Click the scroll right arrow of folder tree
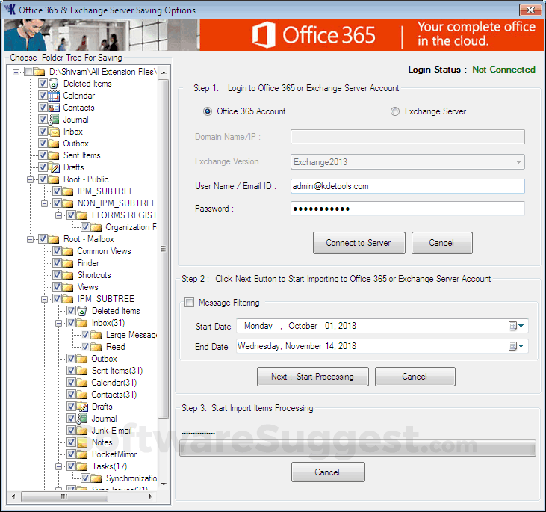The height and width of the screenshot is (512, 546). [150, 496]
